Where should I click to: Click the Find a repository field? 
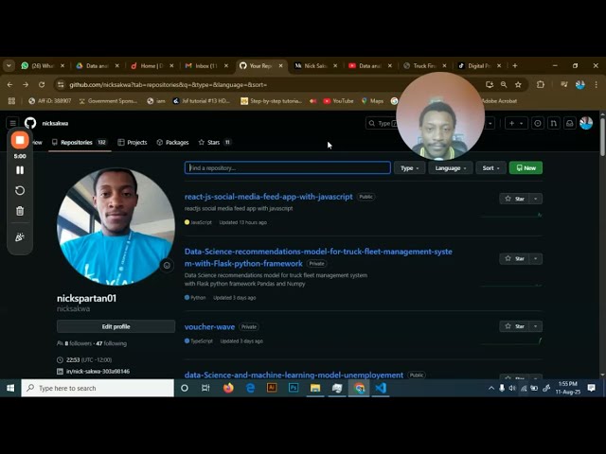[288, 168]
